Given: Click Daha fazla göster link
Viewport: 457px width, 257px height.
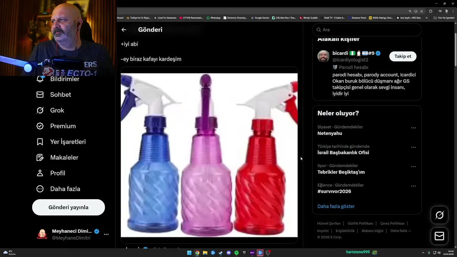Looking at the screenshot, I should (336, 206).
